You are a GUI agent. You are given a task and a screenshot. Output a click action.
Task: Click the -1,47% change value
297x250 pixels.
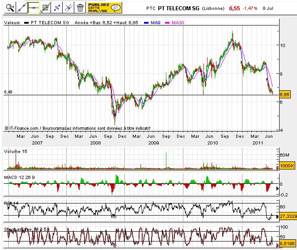(x=250, y=8)
